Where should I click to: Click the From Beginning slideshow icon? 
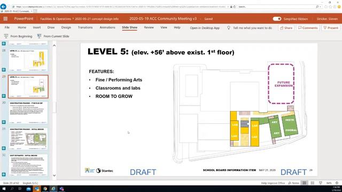coord(6,36)
